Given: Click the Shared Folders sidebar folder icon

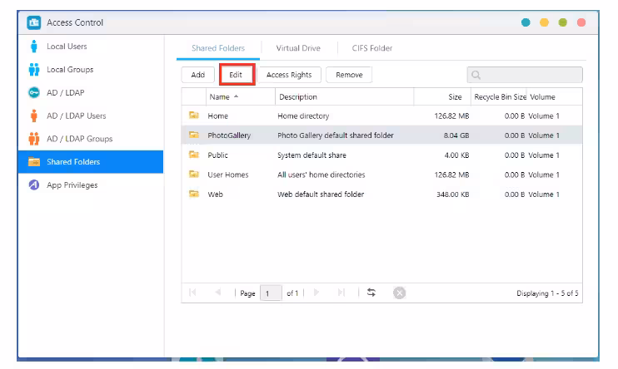Looking at the screenshot, I should click(34, 162).
